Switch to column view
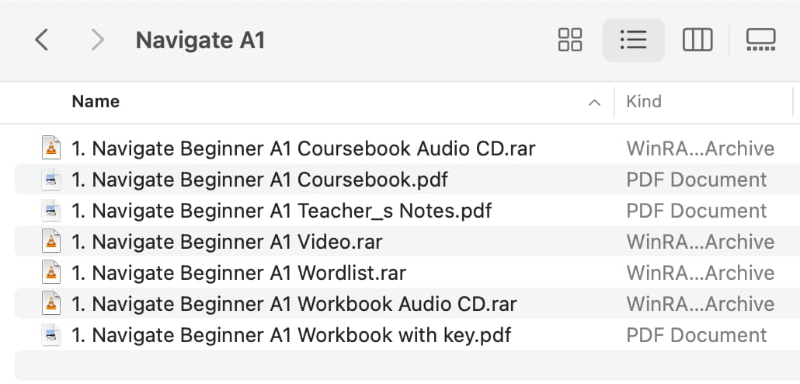The width and height of the screenshot is (800, 384). pyautogui.click(x=697, y=40)
